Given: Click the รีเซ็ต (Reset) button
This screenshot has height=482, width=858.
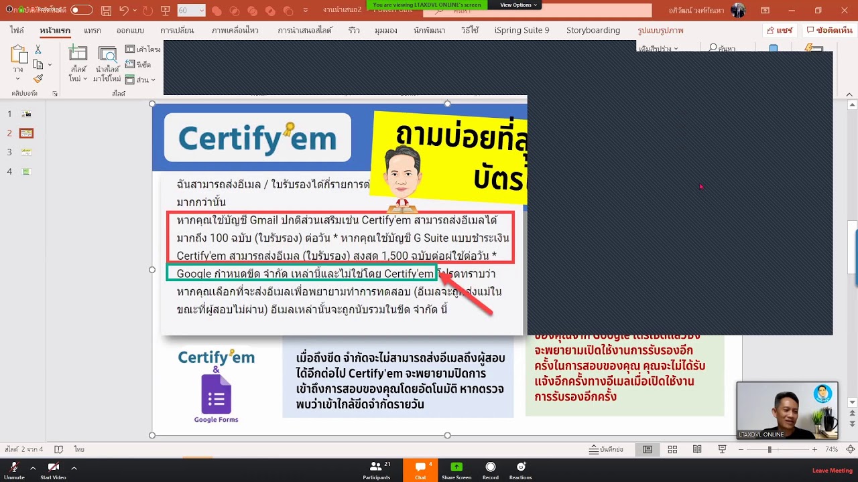Looking at the screenshot, I should [138, 65].
